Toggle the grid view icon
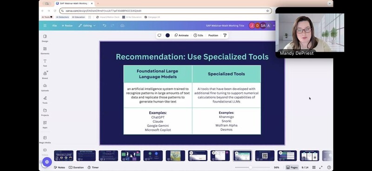Screen dimensions: 372x171 click(314, 167)
